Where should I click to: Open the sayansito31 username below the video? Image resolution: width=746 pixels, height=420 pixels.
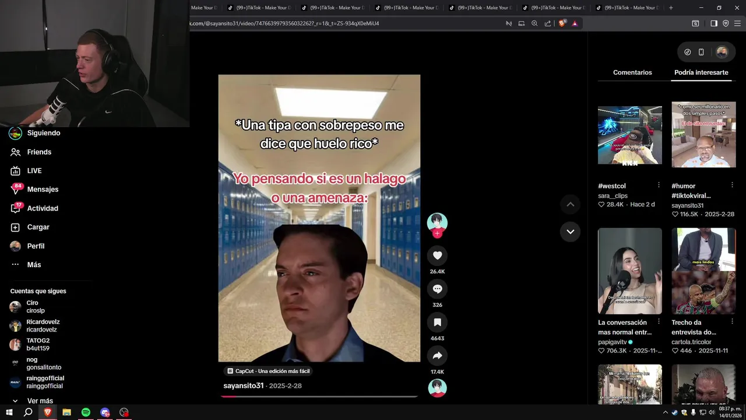point(244,386)
